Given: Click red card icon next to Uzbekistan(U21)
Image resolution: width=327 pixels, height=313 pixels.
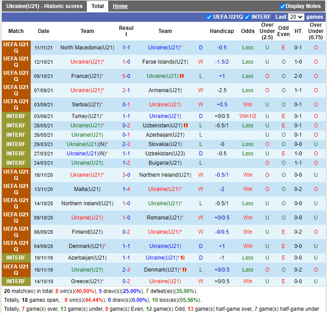Looking at the screenshot, I should (185, 126).
